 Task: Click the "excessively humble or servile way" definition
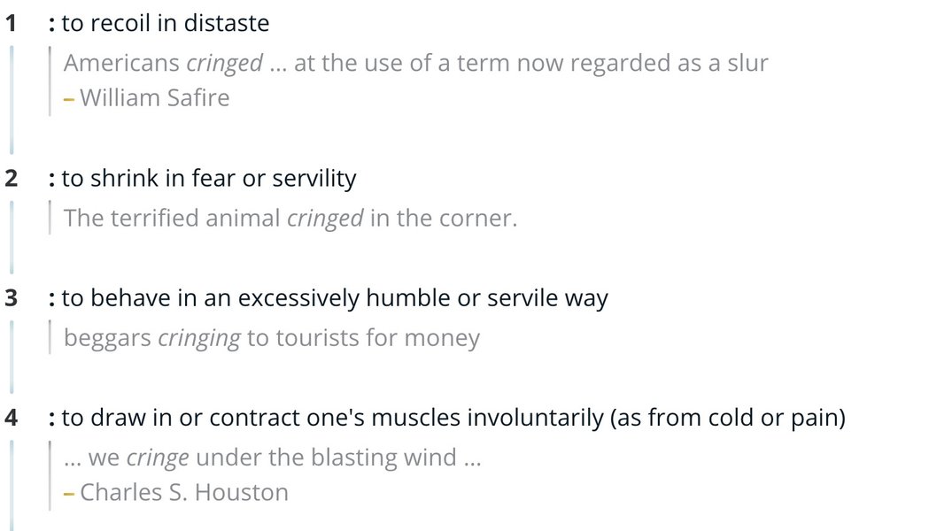tap(335, 298)
